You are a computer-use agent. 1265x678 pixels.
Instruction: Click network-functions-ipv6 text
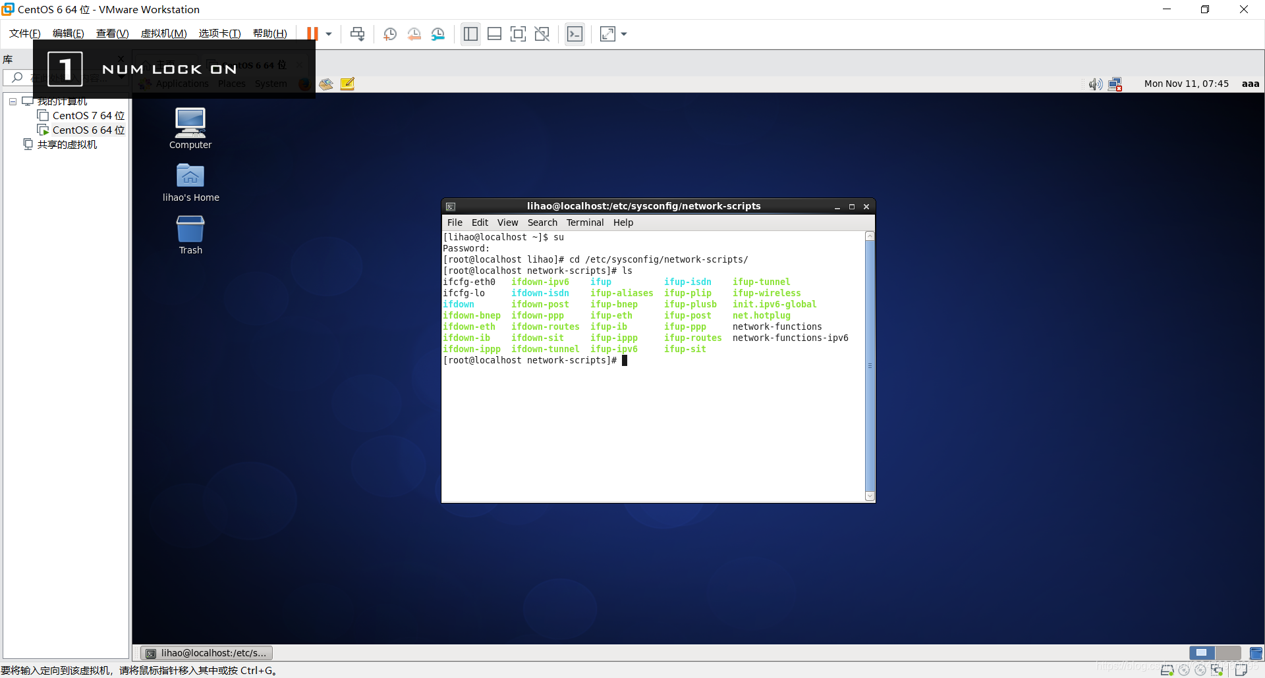pyautogui.click(x=790, y=338)
